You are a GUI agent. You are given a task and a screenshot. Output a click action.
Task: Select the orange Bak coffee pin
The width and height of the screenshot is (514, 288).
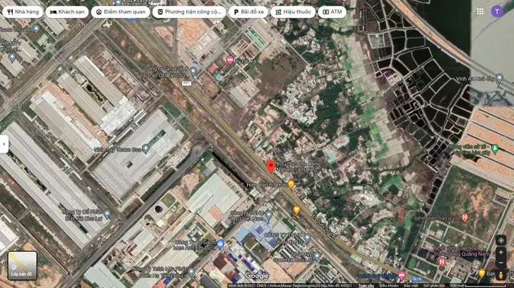point(481,273)
